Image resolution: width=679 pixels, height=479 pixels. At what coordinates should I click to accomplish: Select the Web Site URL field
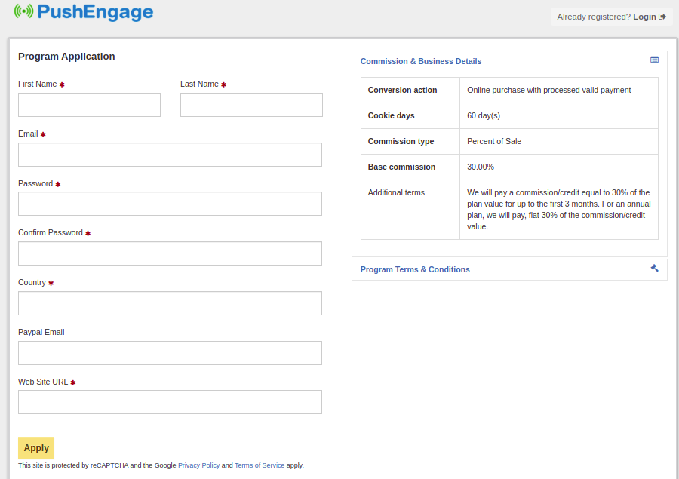click(170, 402)
